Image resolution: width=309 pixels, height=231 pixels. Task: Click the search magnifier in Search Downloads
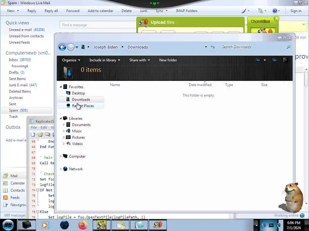pos(288,47)
